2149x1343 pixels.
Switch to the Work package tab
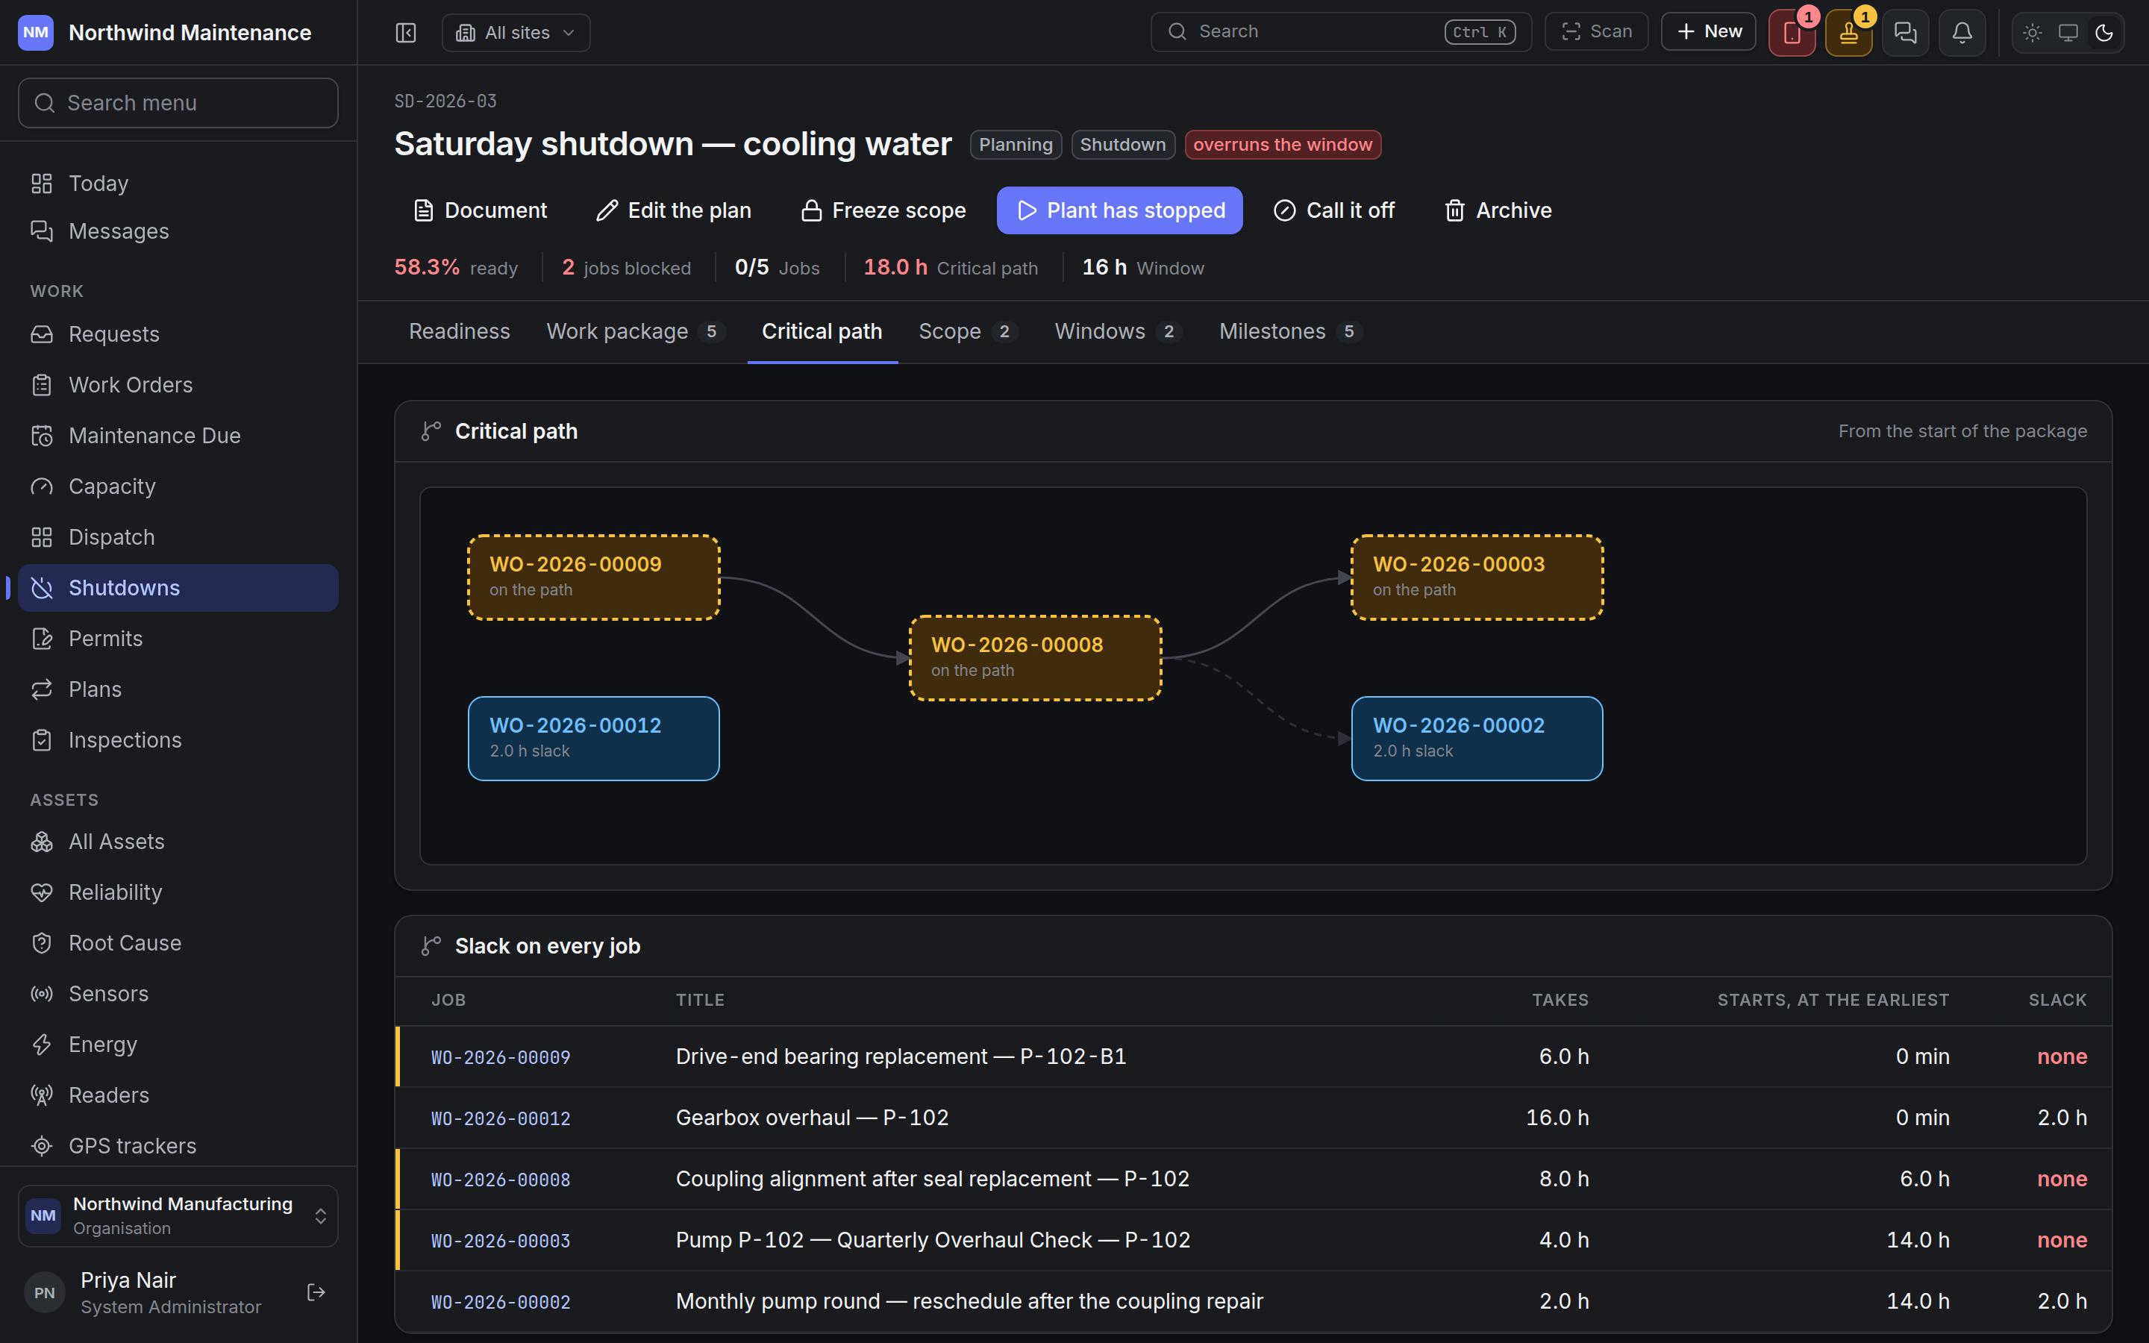tap(636, 331)
